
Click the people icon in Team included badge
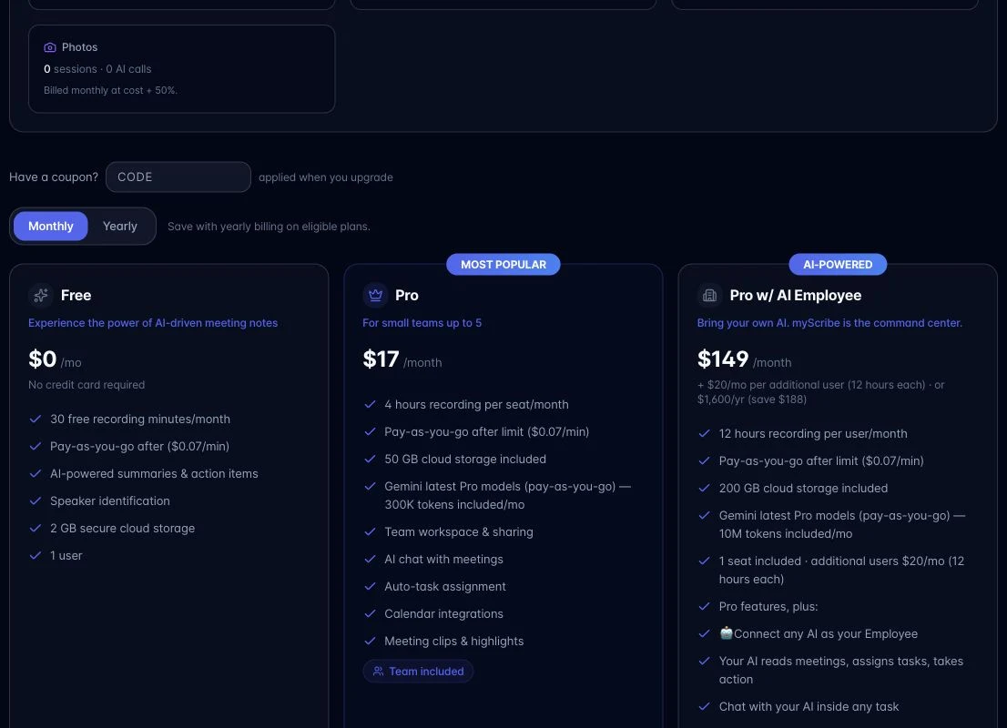[378, 671]
